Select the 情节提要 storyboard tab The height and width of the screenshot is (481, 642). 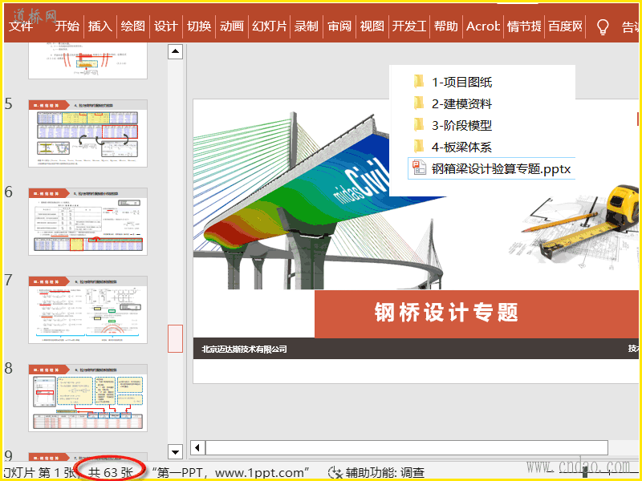point(524,26)
